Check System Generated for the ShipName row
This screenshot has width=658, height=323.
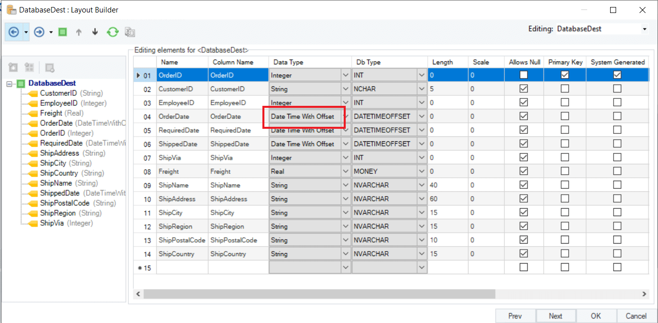click(x=617, y=185)
